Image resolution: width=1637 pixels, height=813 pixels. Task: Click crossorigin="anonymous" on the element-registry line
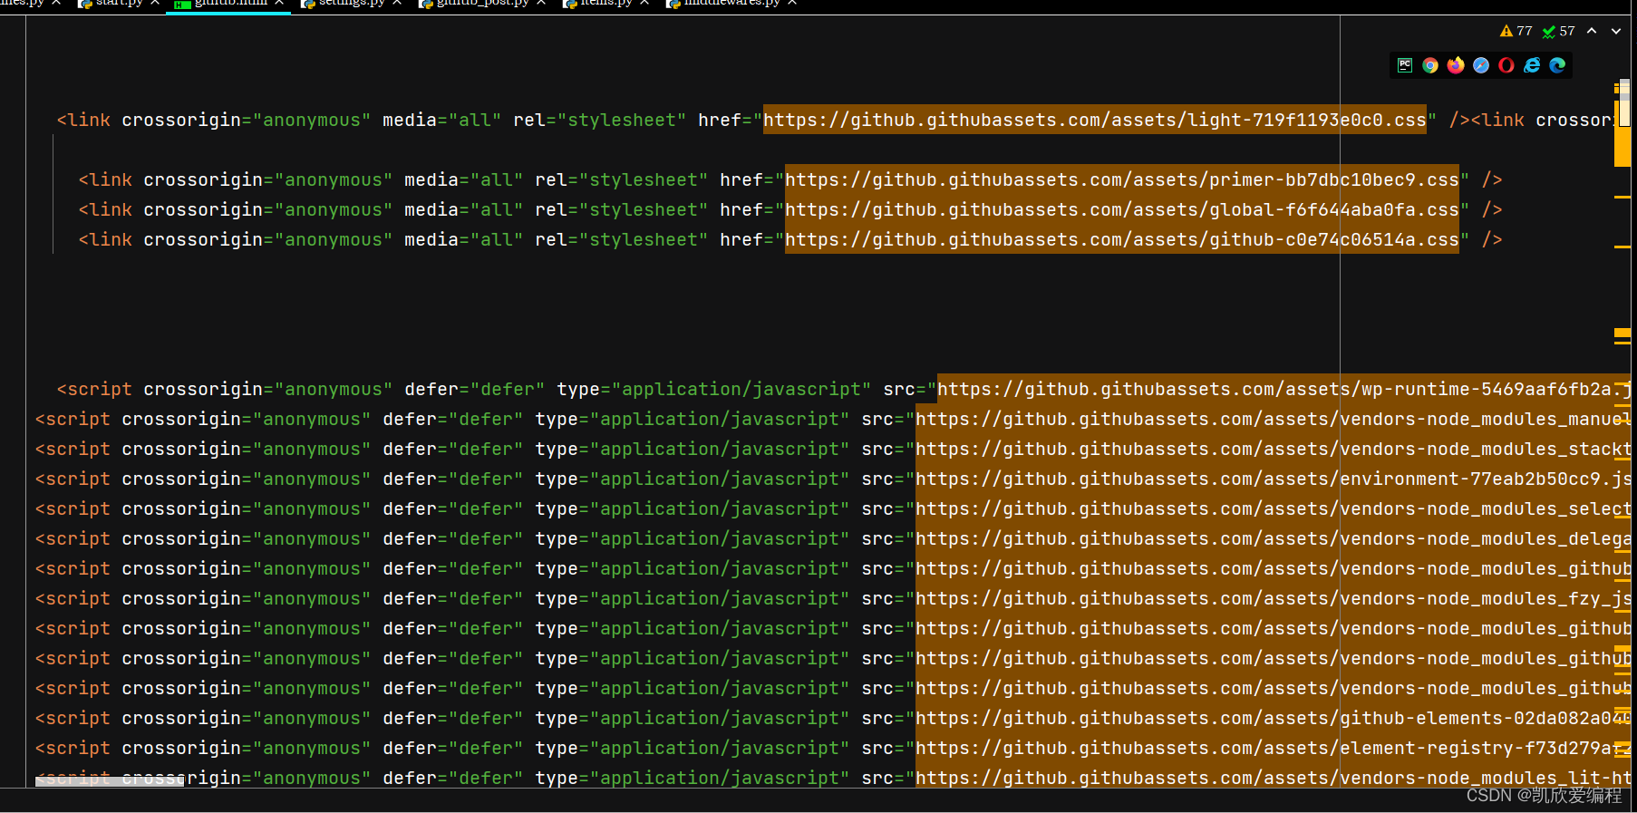click(247, 748)
